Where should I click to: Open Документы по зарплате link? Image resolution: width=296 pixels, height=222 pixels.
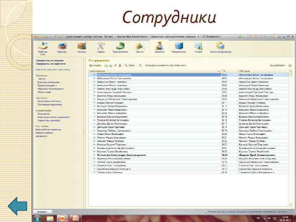(x=51, y=64)
